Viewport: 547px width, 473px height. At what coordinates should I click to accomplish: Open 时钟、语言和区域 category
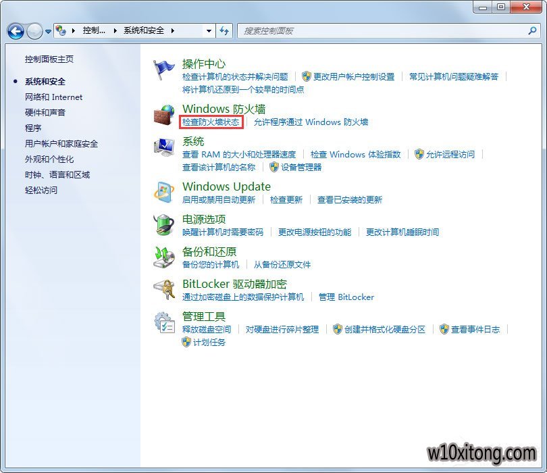pyautogui.click(x=57, y=174)
